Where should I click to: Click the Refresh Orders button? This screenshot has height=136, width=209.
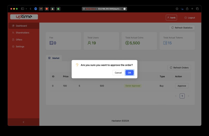coord(179,67)
